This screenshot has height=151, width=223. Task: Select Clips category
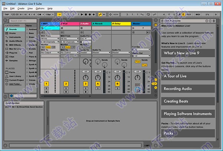[x=14, y=57]
